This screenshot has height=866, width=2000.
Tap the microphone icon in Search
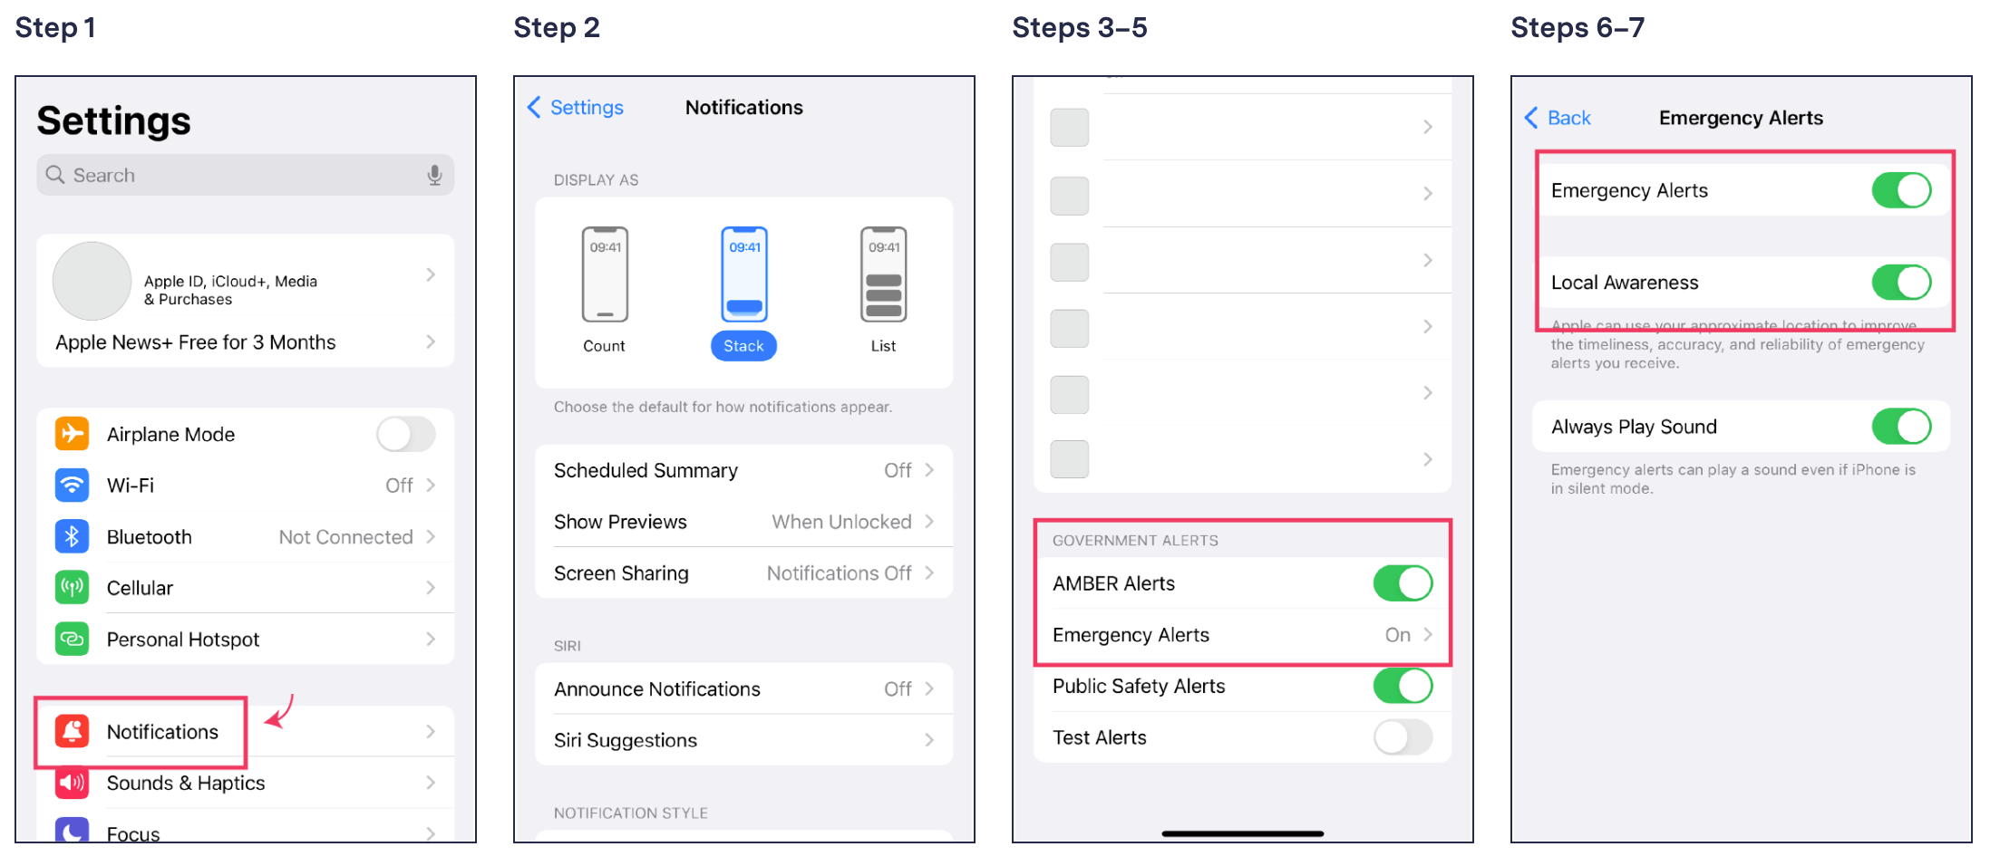pyautogui.click(x=435, y=175)
